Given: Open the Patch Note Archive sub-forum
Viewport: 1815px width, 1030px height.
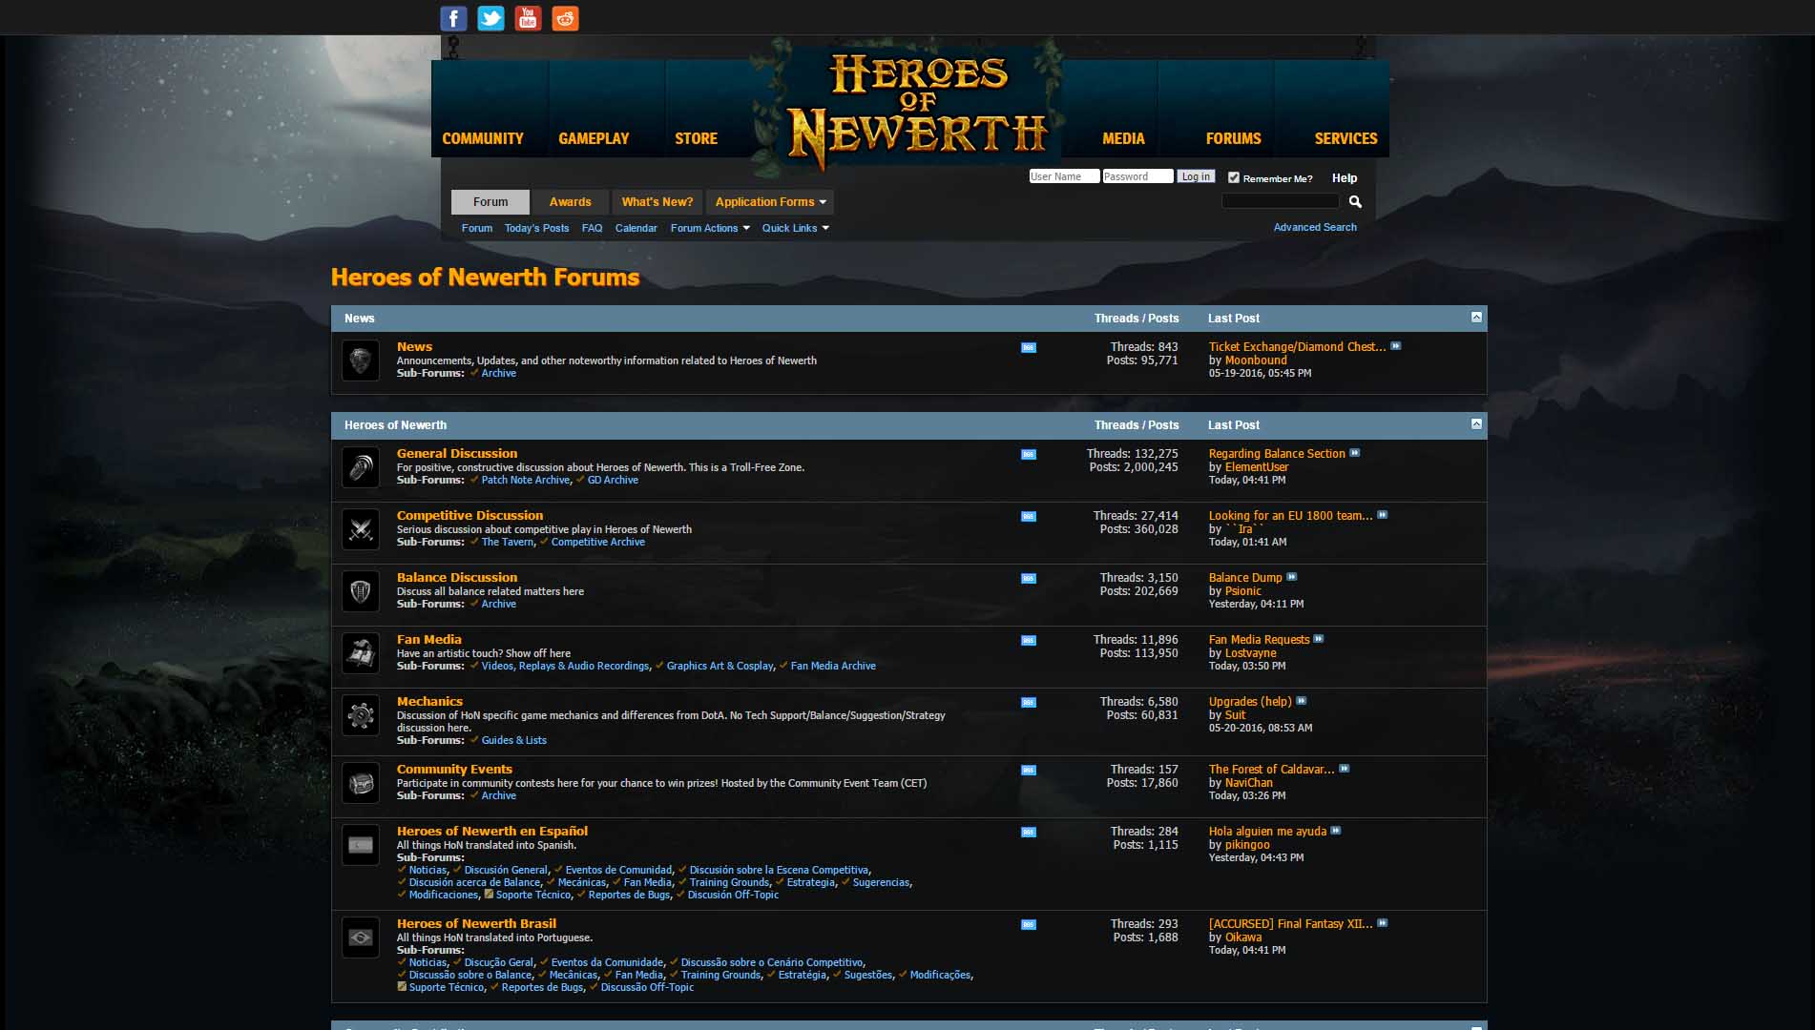Looking at the screenshot, I should [x=525, y=480].
